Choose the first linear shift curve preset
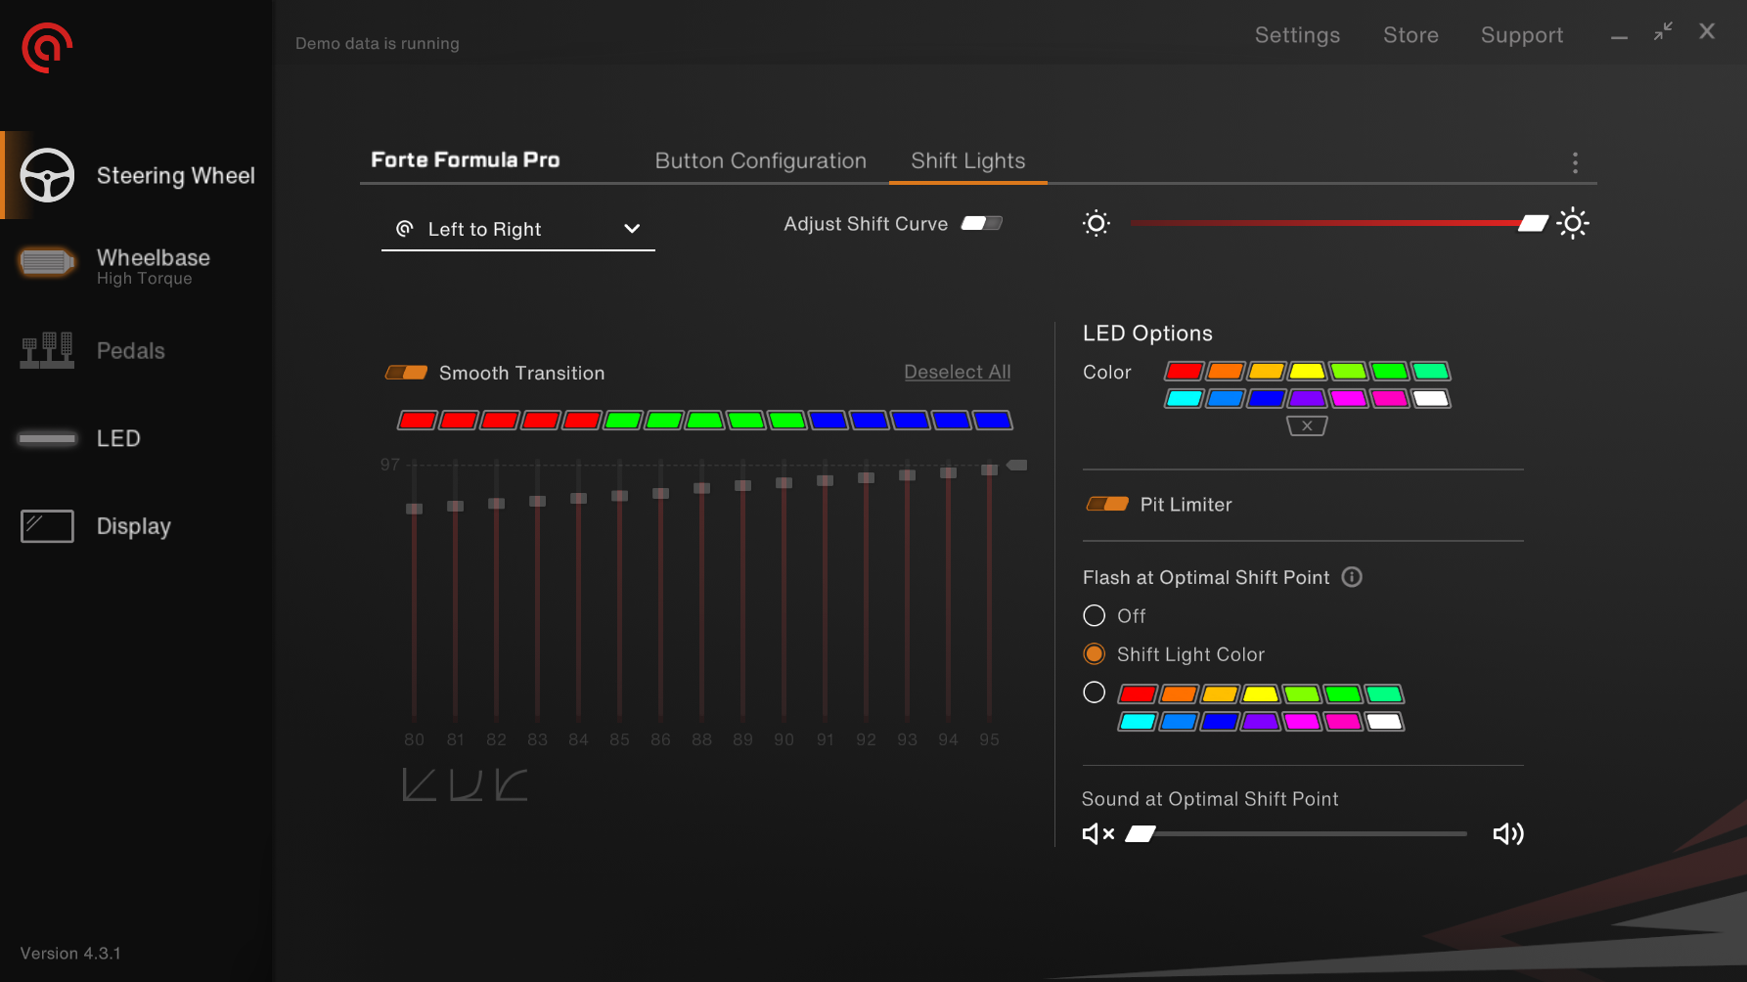Image resolution: width=1747 pixels, height=982 pixels. (419, 784)
